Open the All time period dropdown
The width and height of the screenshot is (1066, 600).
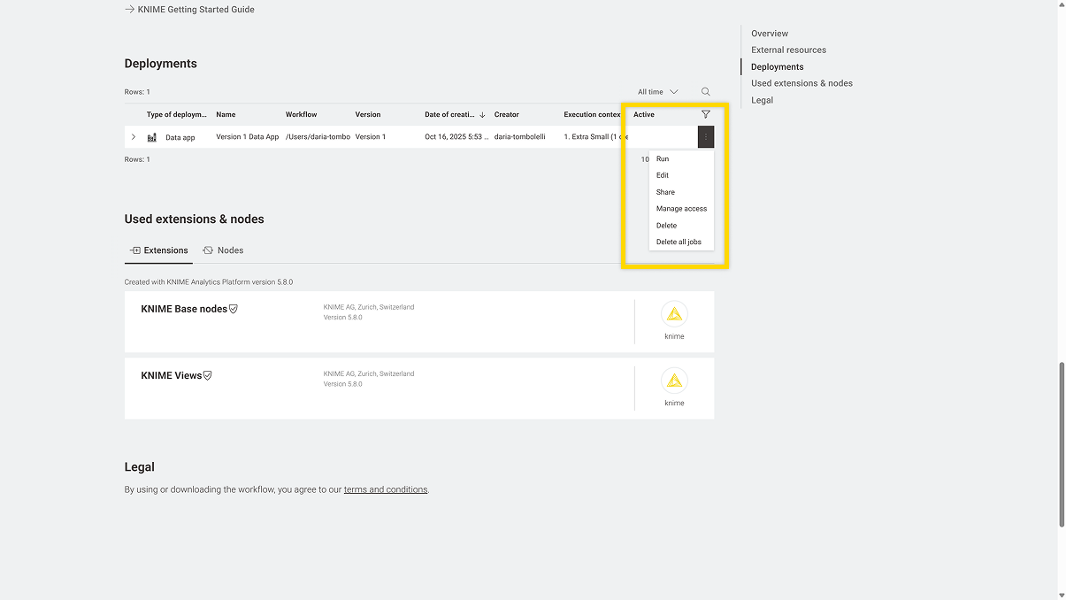tap(658, 92)
